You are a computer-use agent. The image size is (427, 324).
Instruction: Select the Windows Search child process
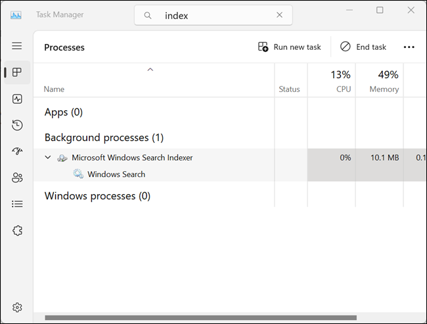tap(116, 174)
